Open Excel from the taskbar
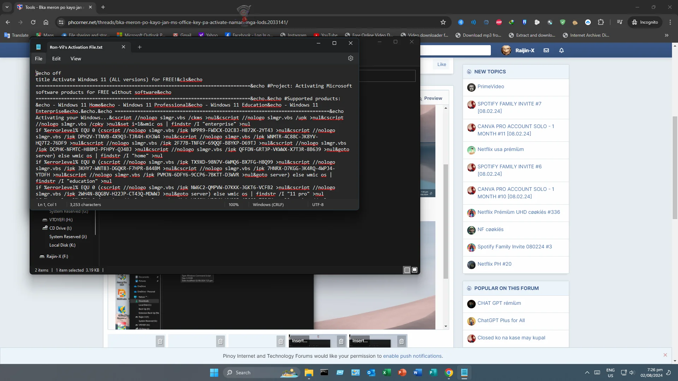This screenshot has height=381, width=678. pyautogui.click(x=386, y=373)
